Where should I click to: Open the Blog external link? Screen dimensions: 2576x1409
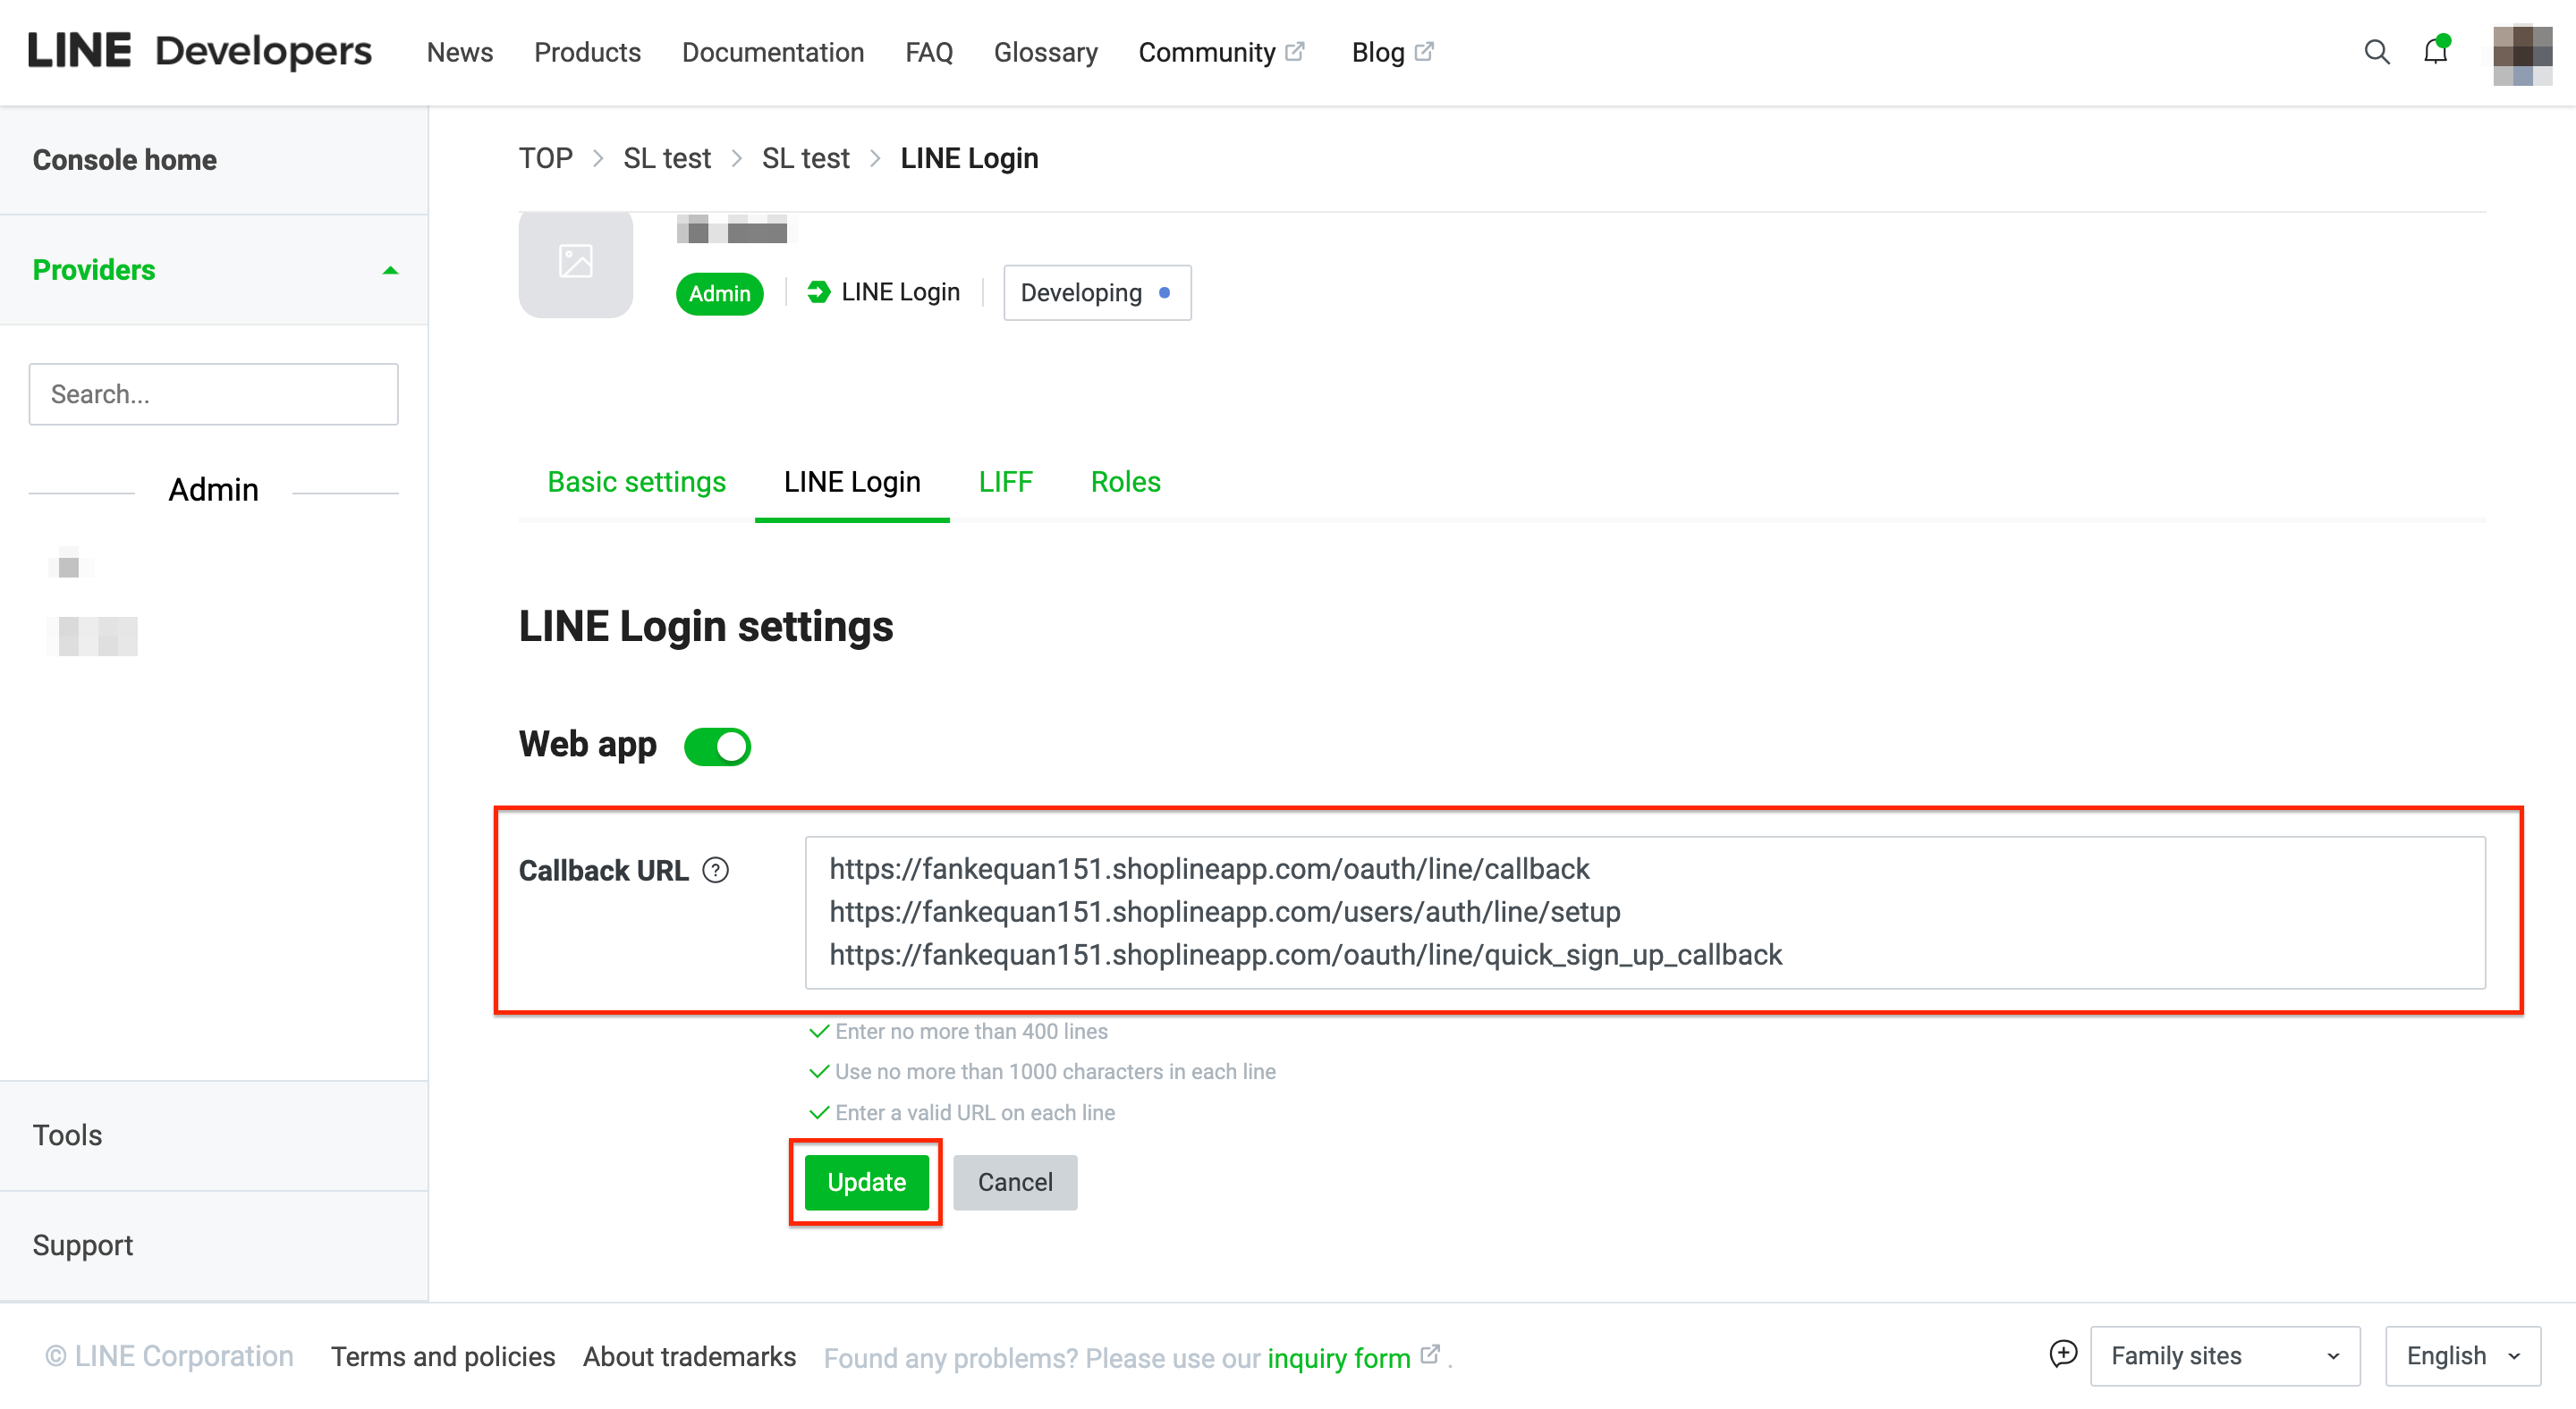[x=1391, y=52]
